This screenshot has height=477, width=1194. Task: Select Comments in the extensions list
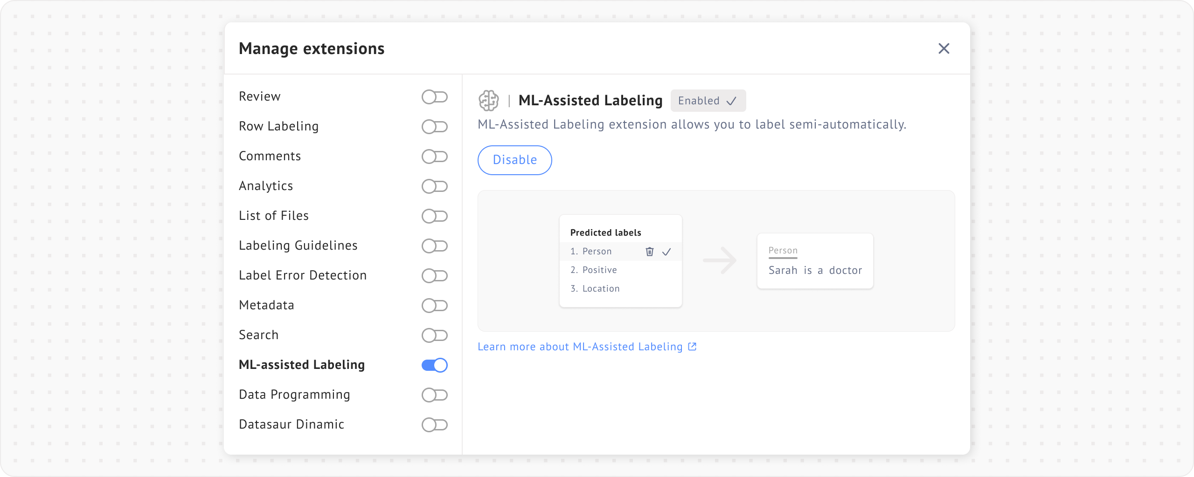[270, 156]
